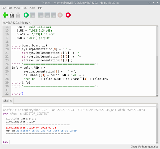The height and width of the screenshot is (149, 160).
Task: Click the window shade arrow in title bar
Action: [x=149, y=3]
